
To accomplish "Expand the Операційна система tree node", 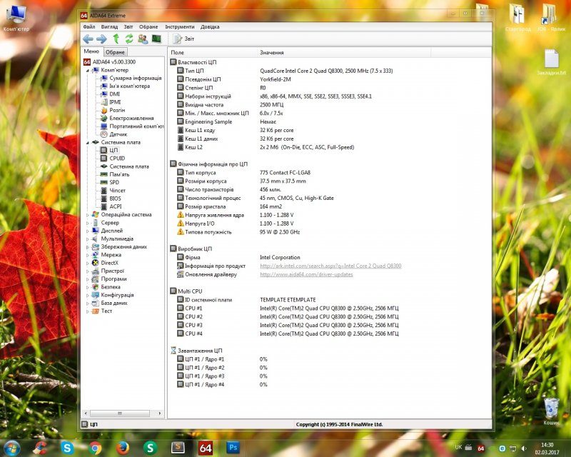I will [x=88, y=214].
